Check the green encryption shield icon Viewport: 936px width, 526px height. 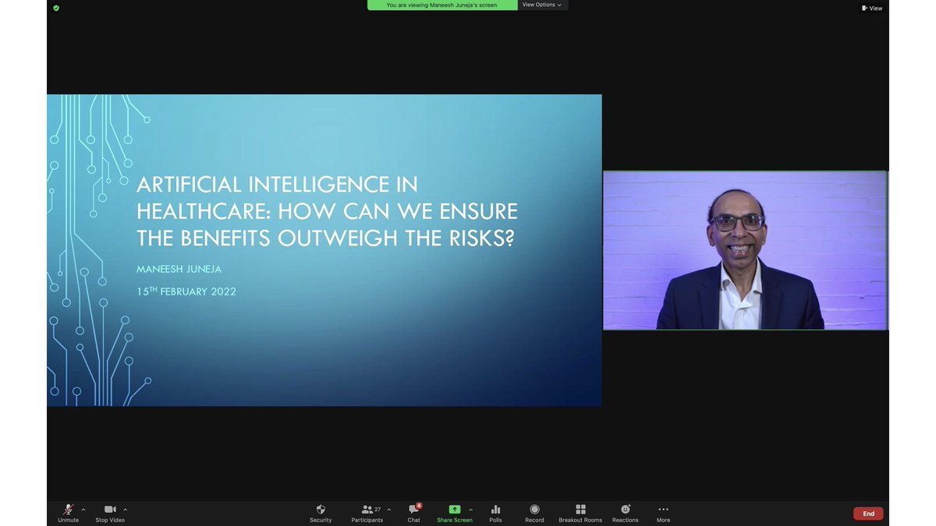[56, 8]
